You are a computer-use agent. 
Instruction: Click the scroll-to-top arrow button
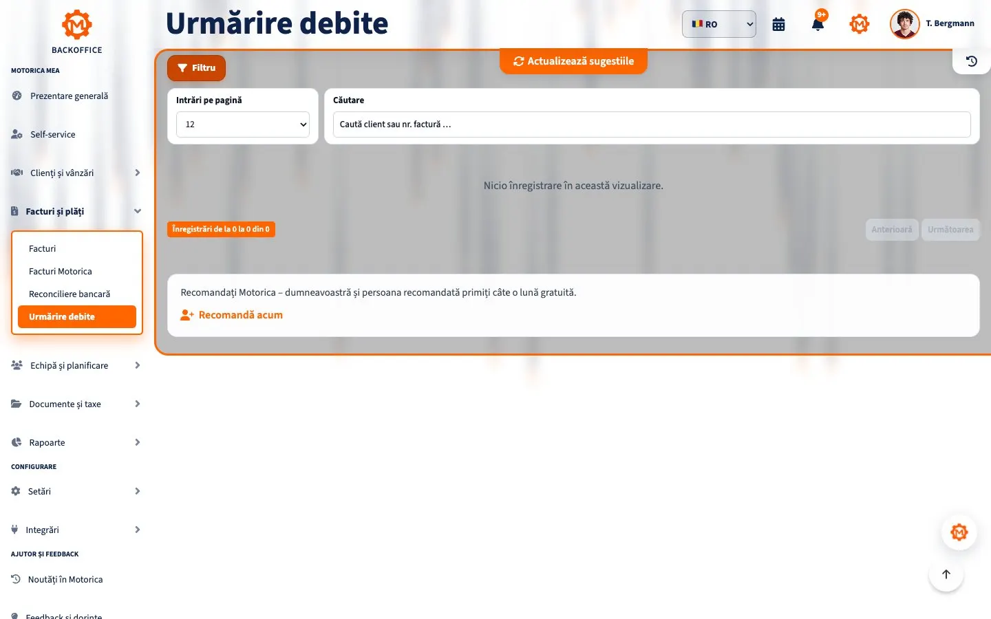(x=946, y=574)
